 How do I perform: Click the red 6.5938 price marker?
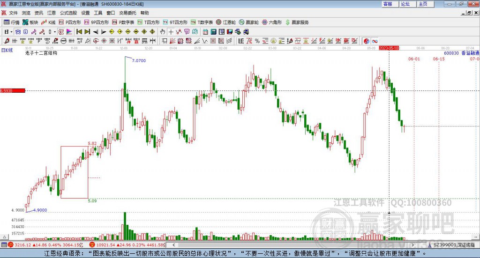pyautogui.click(x=13, y=90)
